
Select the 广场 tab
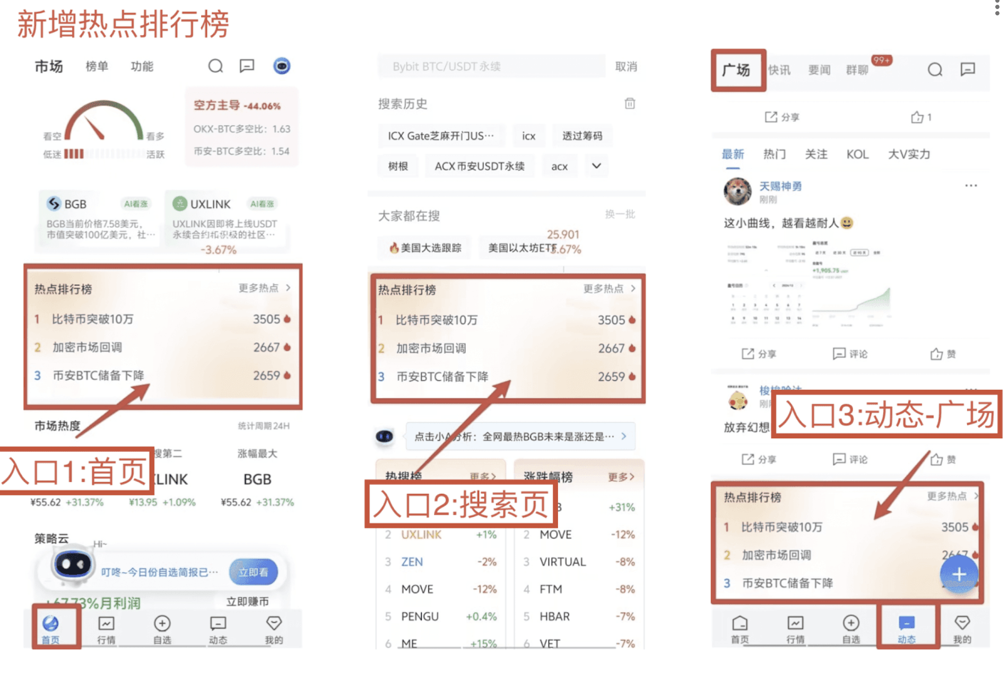coord(736,70)
